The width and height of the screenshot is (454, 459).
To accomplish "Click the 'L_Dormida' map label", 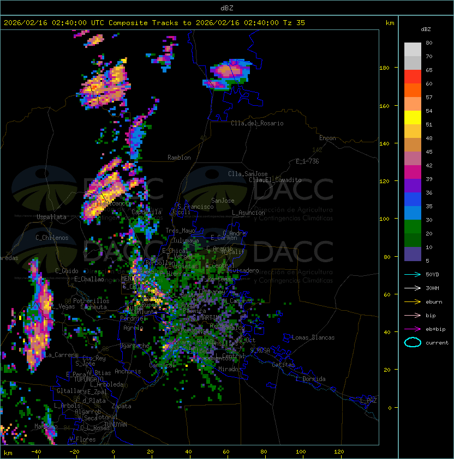I will coord(310,379).
